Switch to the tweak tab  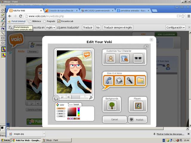point(75,105)
